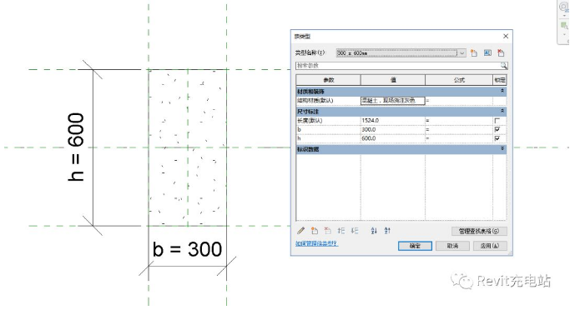The width and height of the screenshot is (575, 310).
Task: Click the search parameters input field
Action: pyautogui.click(x=398, y=66)
